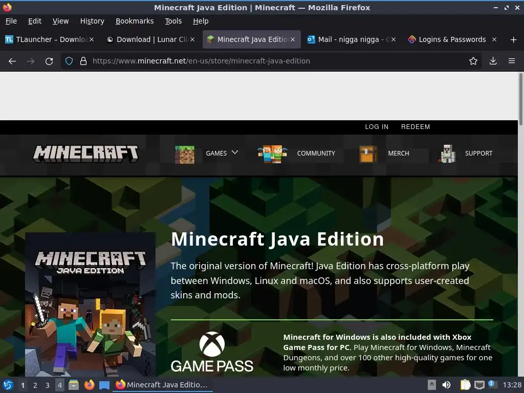Close the Minecraft Java Edition tab
The width and height of the screenshot is (524, 393).
(x=293, y=39)
